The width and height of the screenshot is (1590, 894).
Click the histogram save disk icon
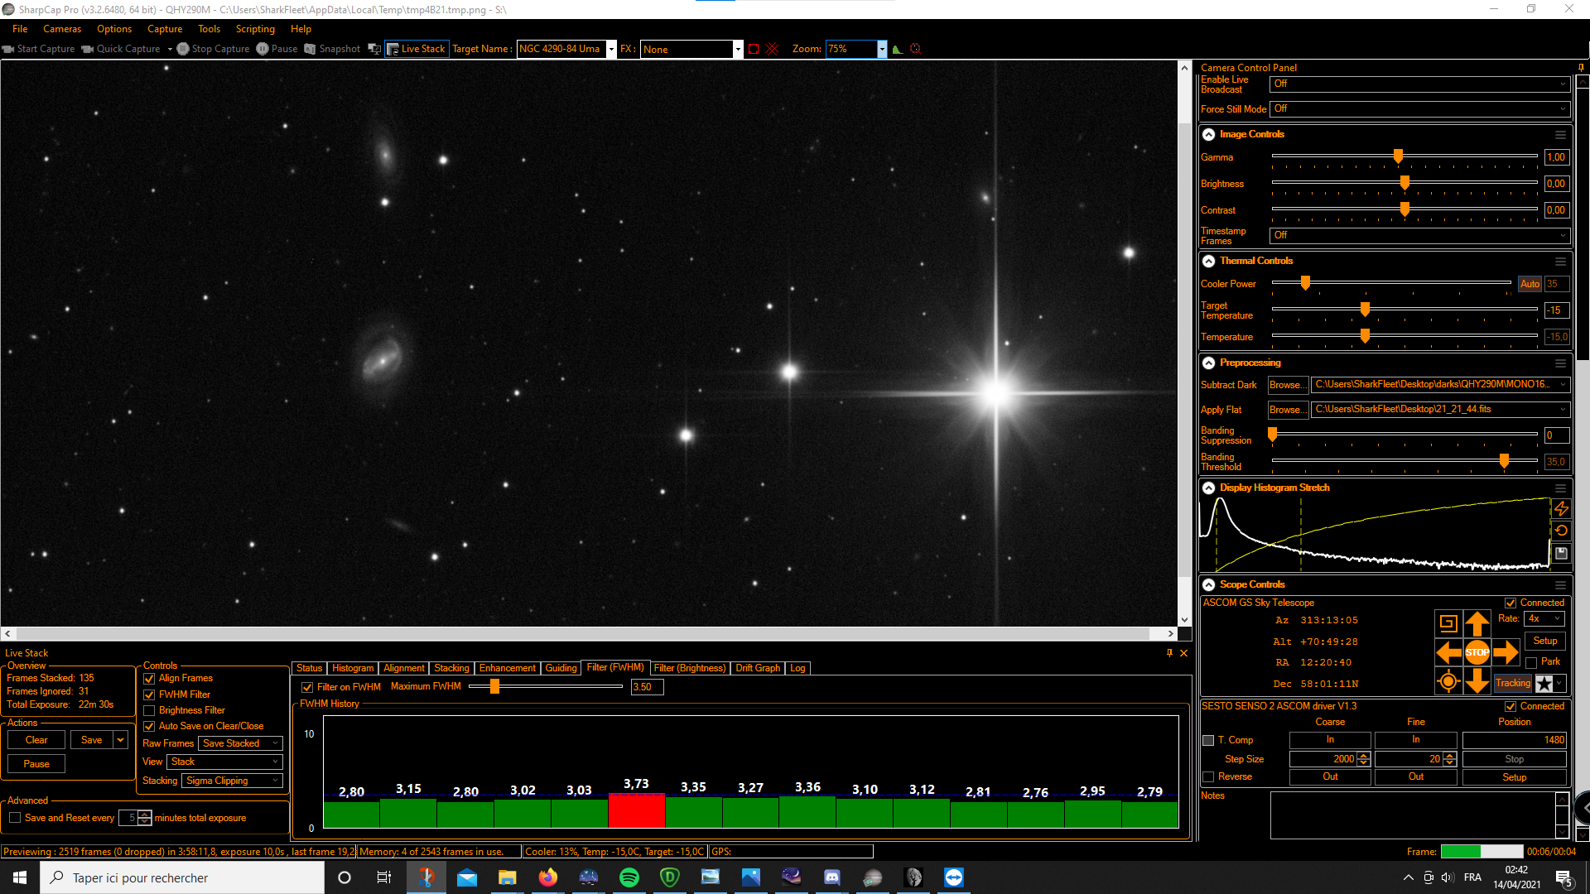[1561, 553]
